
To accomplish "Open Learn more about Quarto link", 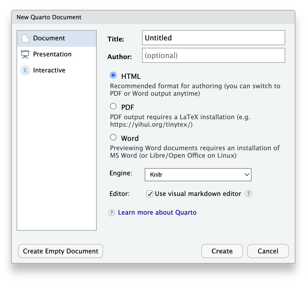I will (x=157, y=213).
